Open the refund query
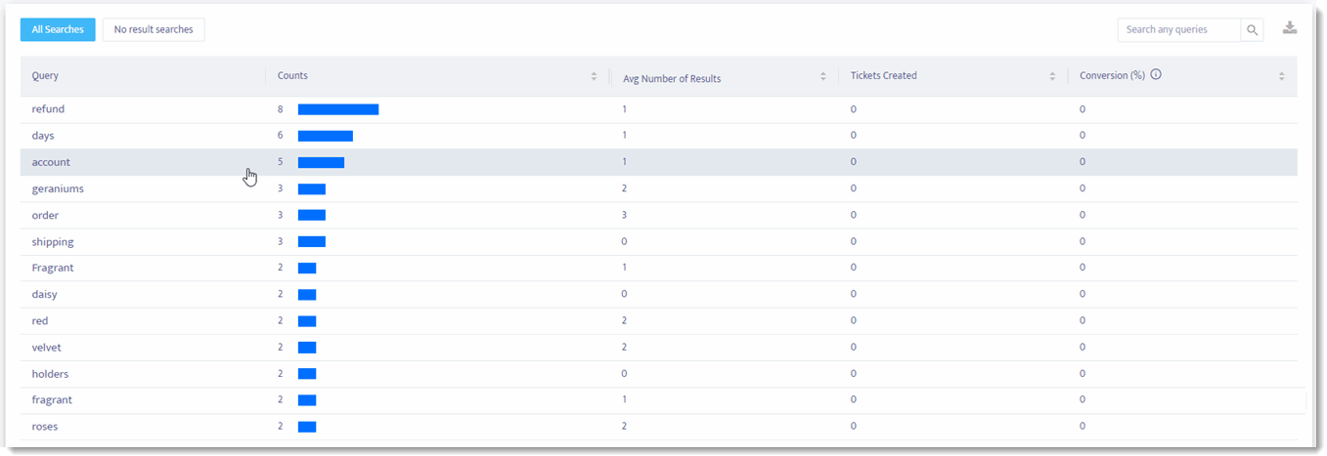The image size is (1327, 456). (x=48, y=109)
